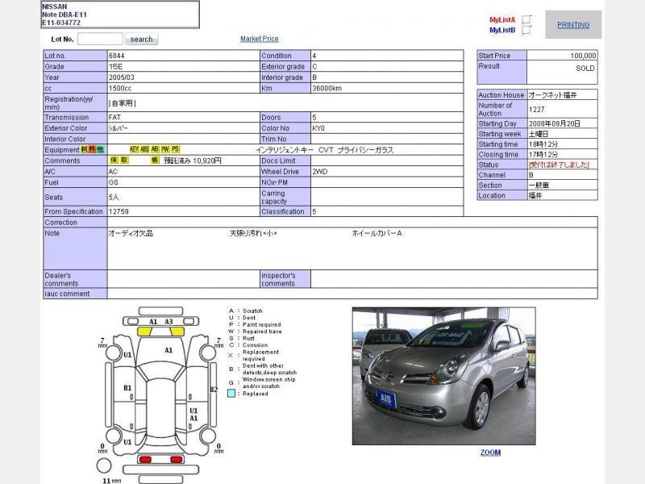Select the Section value 一般車

pyautogui.click(x=539, y=186)
